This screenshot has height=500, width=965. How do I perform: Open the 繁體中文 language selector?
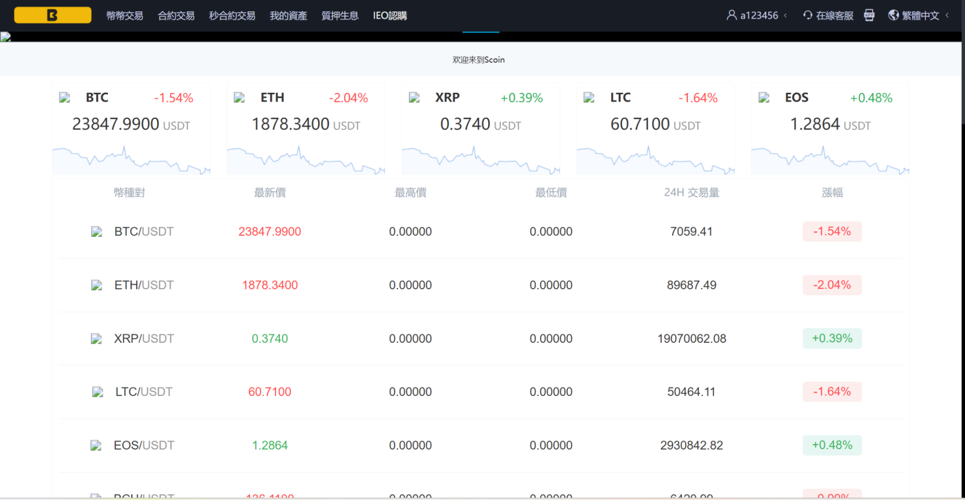coord(921,15)
